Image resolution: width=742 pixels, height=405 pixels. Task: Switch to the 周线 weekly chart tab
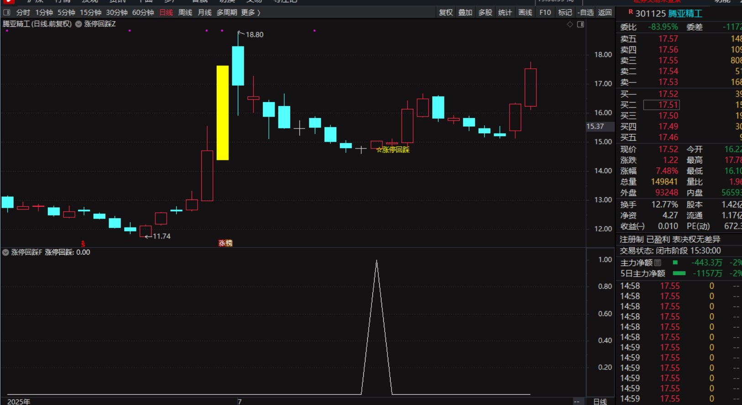185,12
